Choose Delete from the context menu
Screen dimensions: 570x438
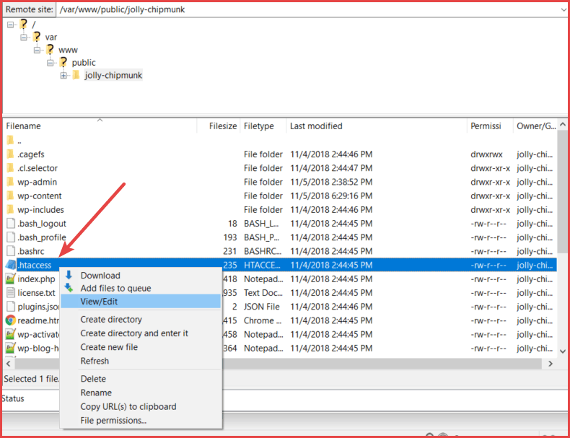click(x=141, y=379)
